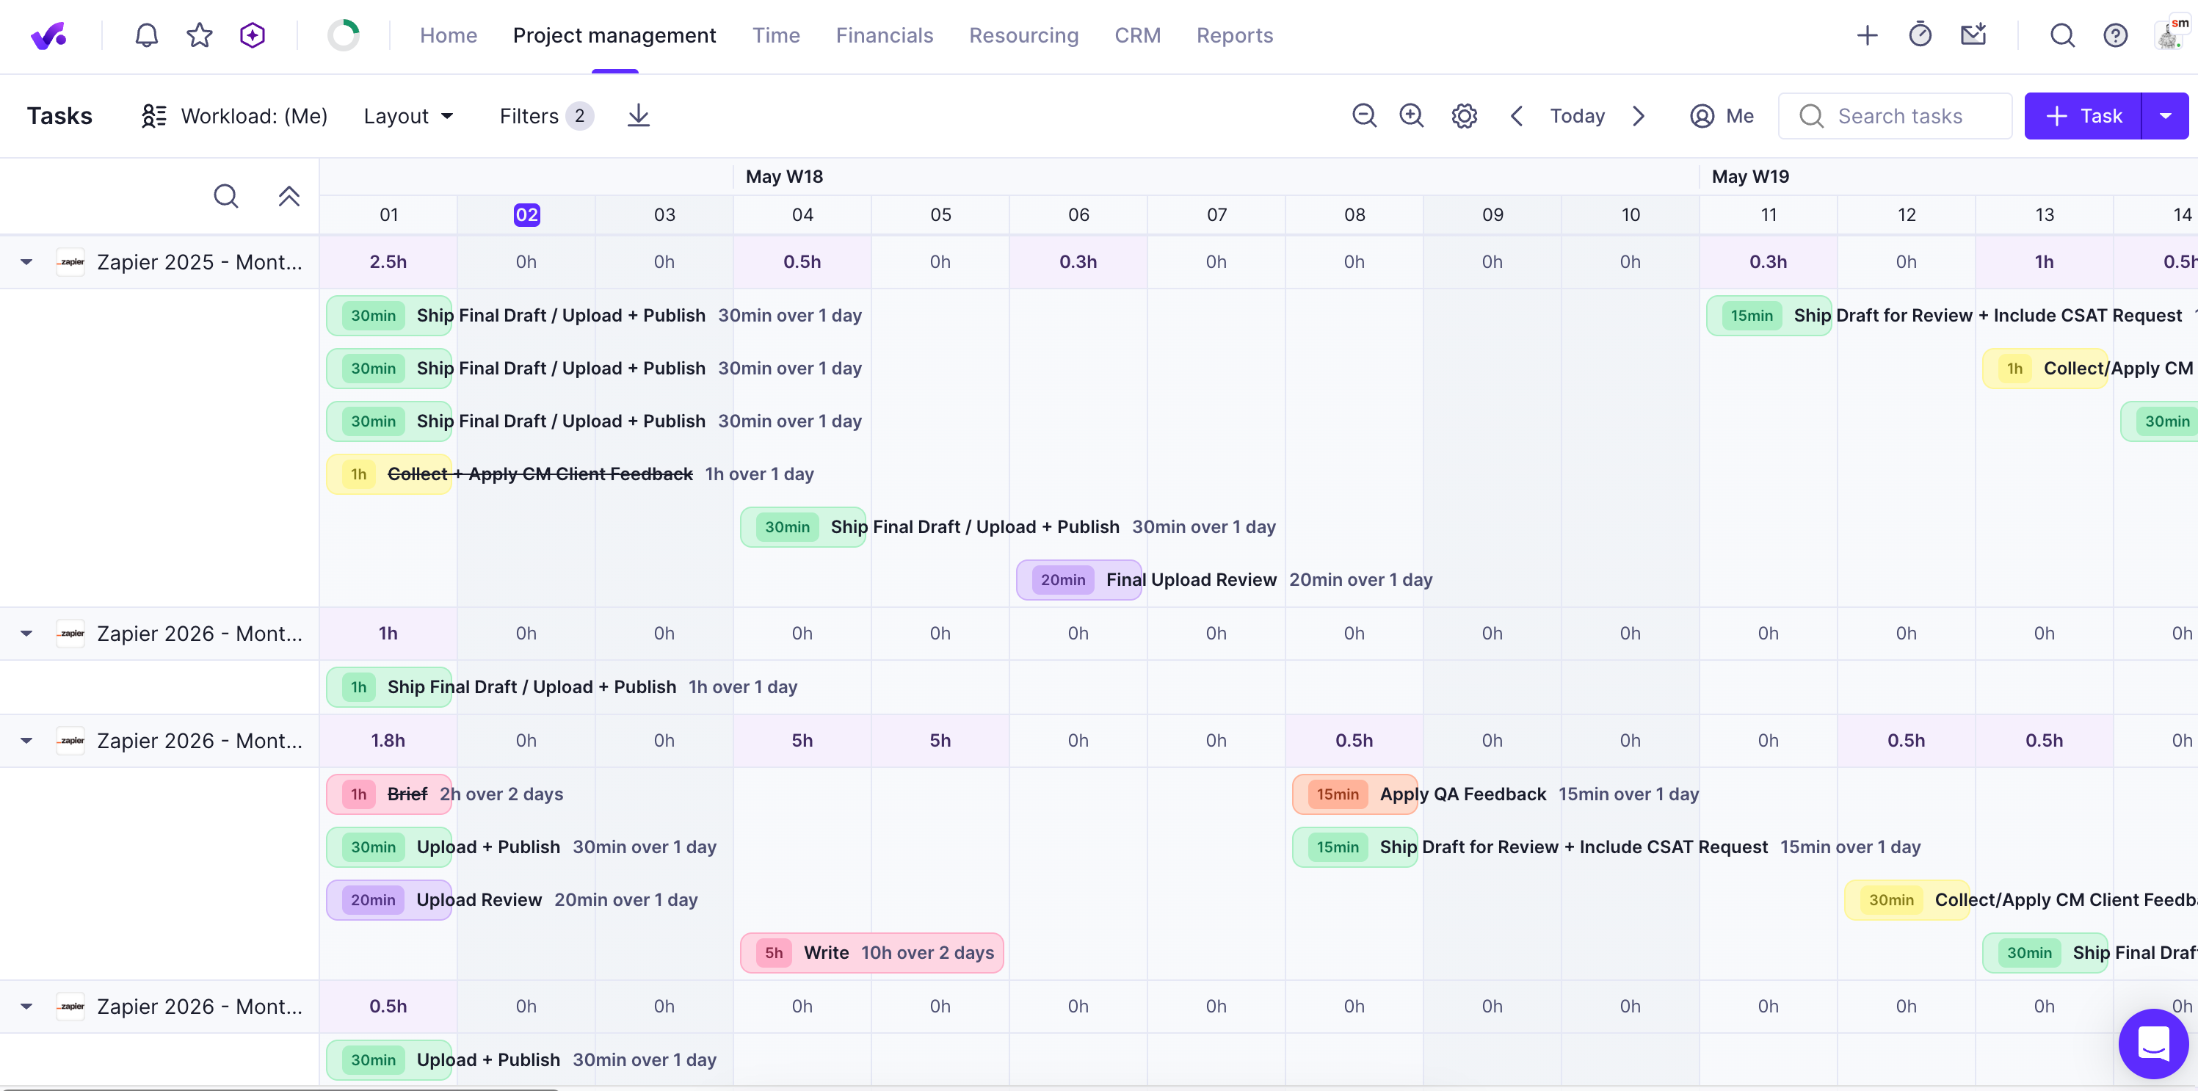Click the sidebar search magnifier icon
This screenshot has height=1091, width=2198.
[x=225, y=196]
